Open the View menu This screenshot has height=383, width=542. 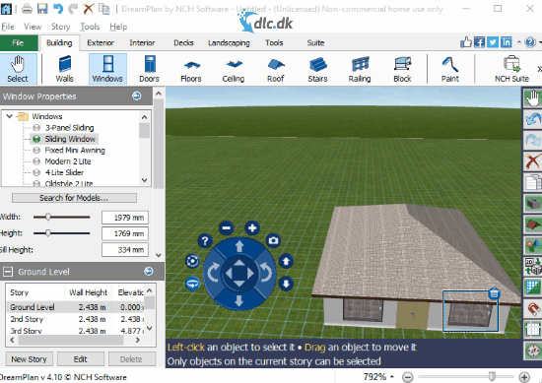coord(33,27)
